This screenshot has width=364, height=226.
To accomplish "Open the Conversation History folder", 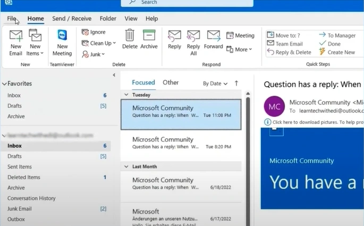I will pyautogui.click(x=56, y=198).
